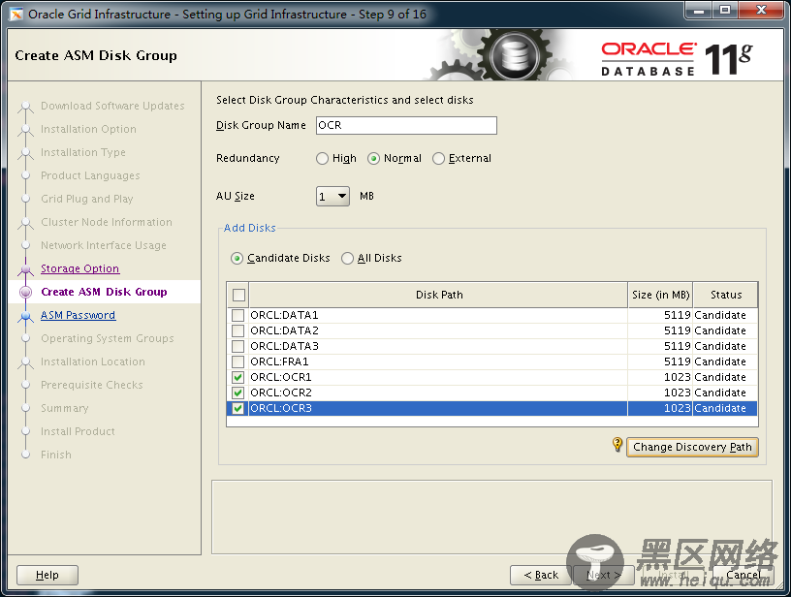Minimize the installer window
Image resolution: width=791 pixels, height=597 pixels.
coord(699,10)
